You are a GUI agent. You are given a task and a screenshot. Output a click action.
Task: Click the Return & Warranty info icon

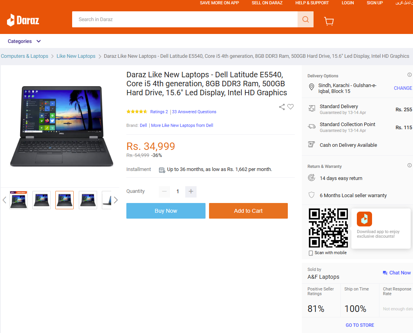point(409,165)
